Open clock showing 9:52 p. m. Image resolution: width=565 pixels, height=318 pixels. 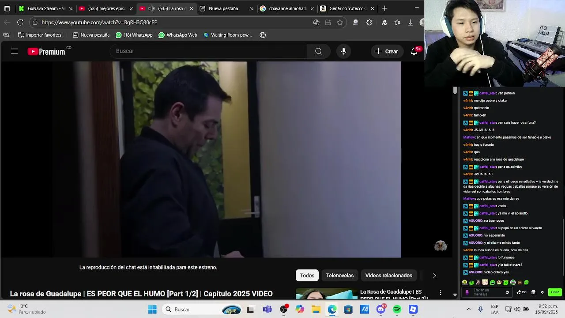[x=547, y=309]
